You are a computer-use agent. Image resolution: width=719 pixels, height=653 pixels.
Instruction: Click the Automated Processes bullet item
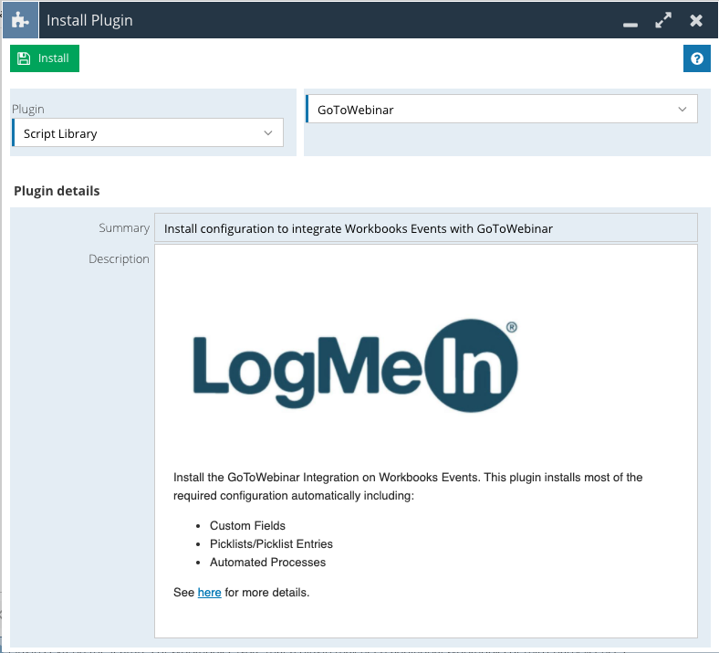tap(267, 563)
